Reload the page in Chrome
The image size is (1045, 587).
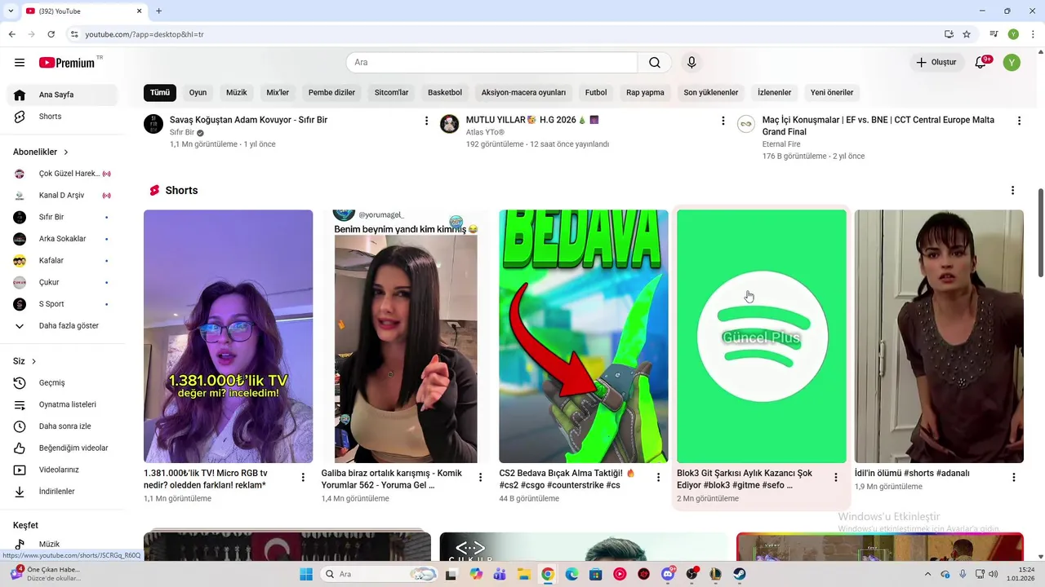tap(51, 34)
